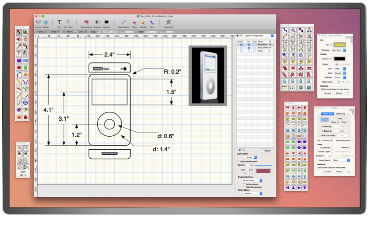Viewport: 369px width, 225px height.
Task: Click the Stellate toolbar icon
Action: pos(143,22)
